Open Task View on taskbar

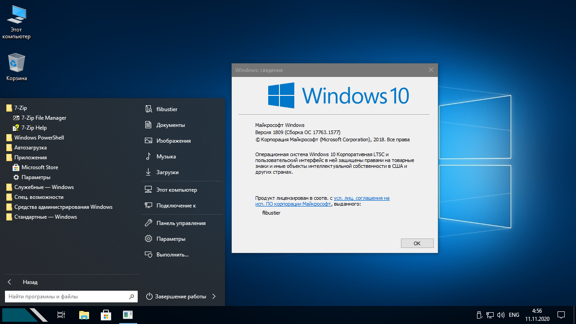pos(62,315)
